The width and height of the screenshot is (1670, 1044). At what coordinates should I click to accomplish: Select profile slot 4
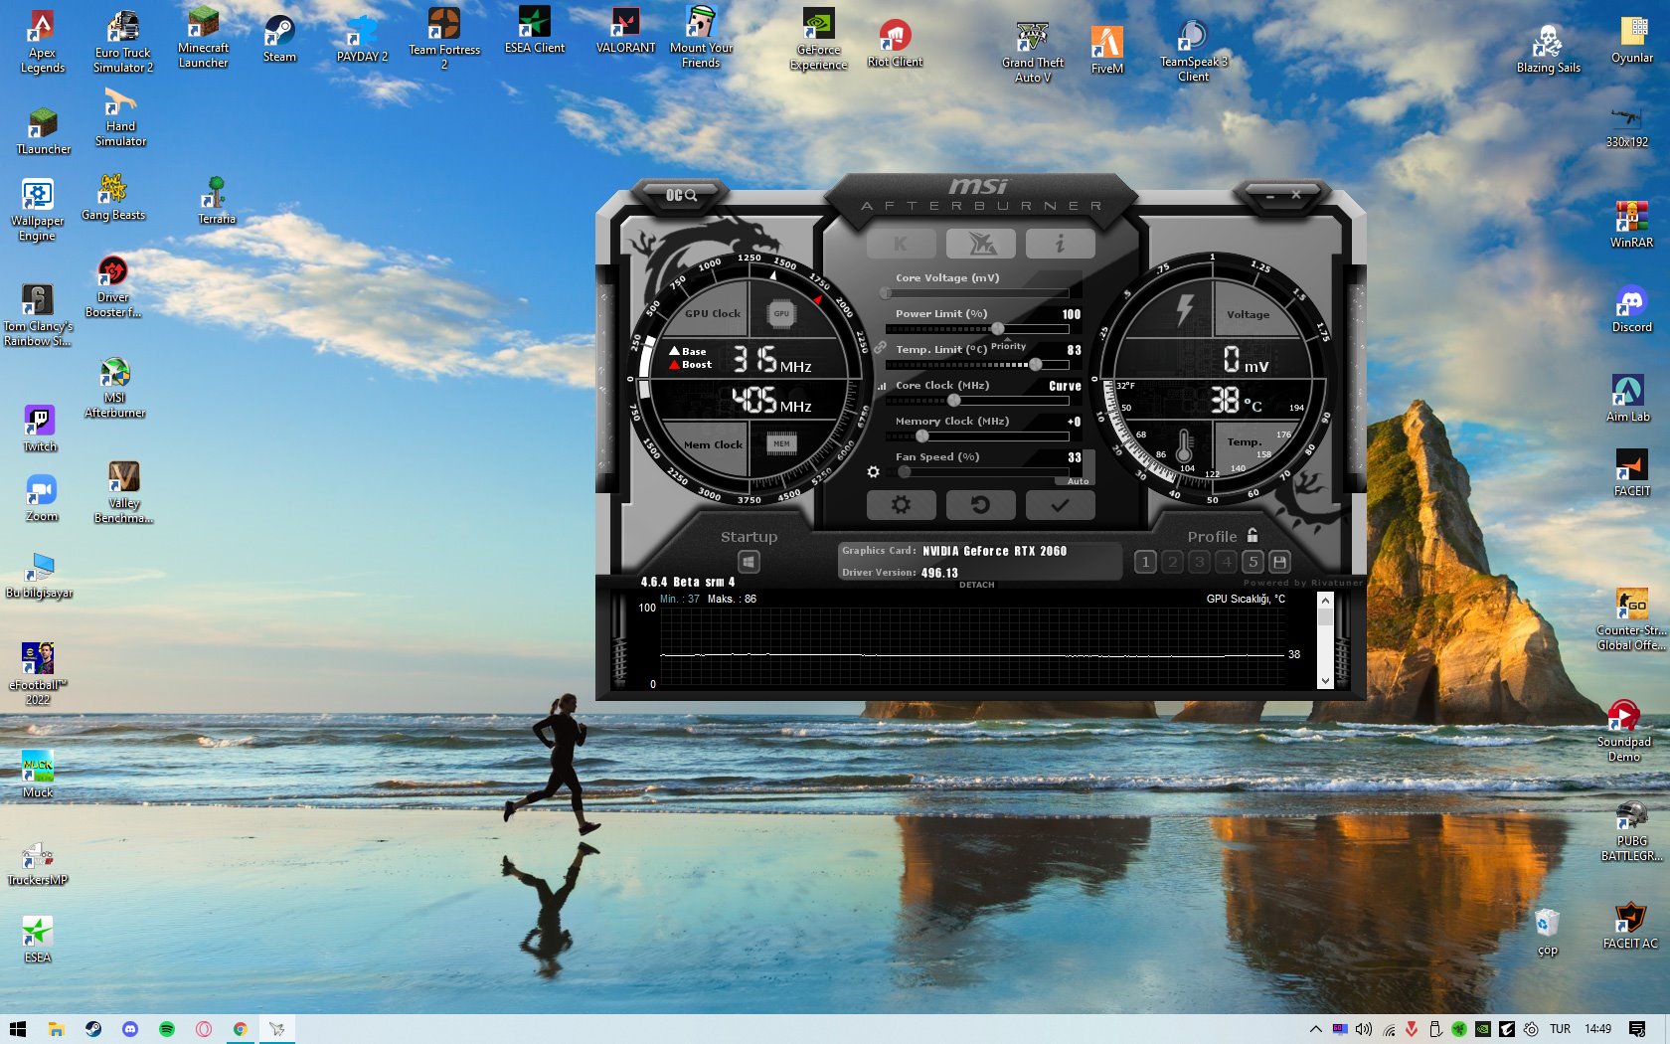pos(1226,562)
